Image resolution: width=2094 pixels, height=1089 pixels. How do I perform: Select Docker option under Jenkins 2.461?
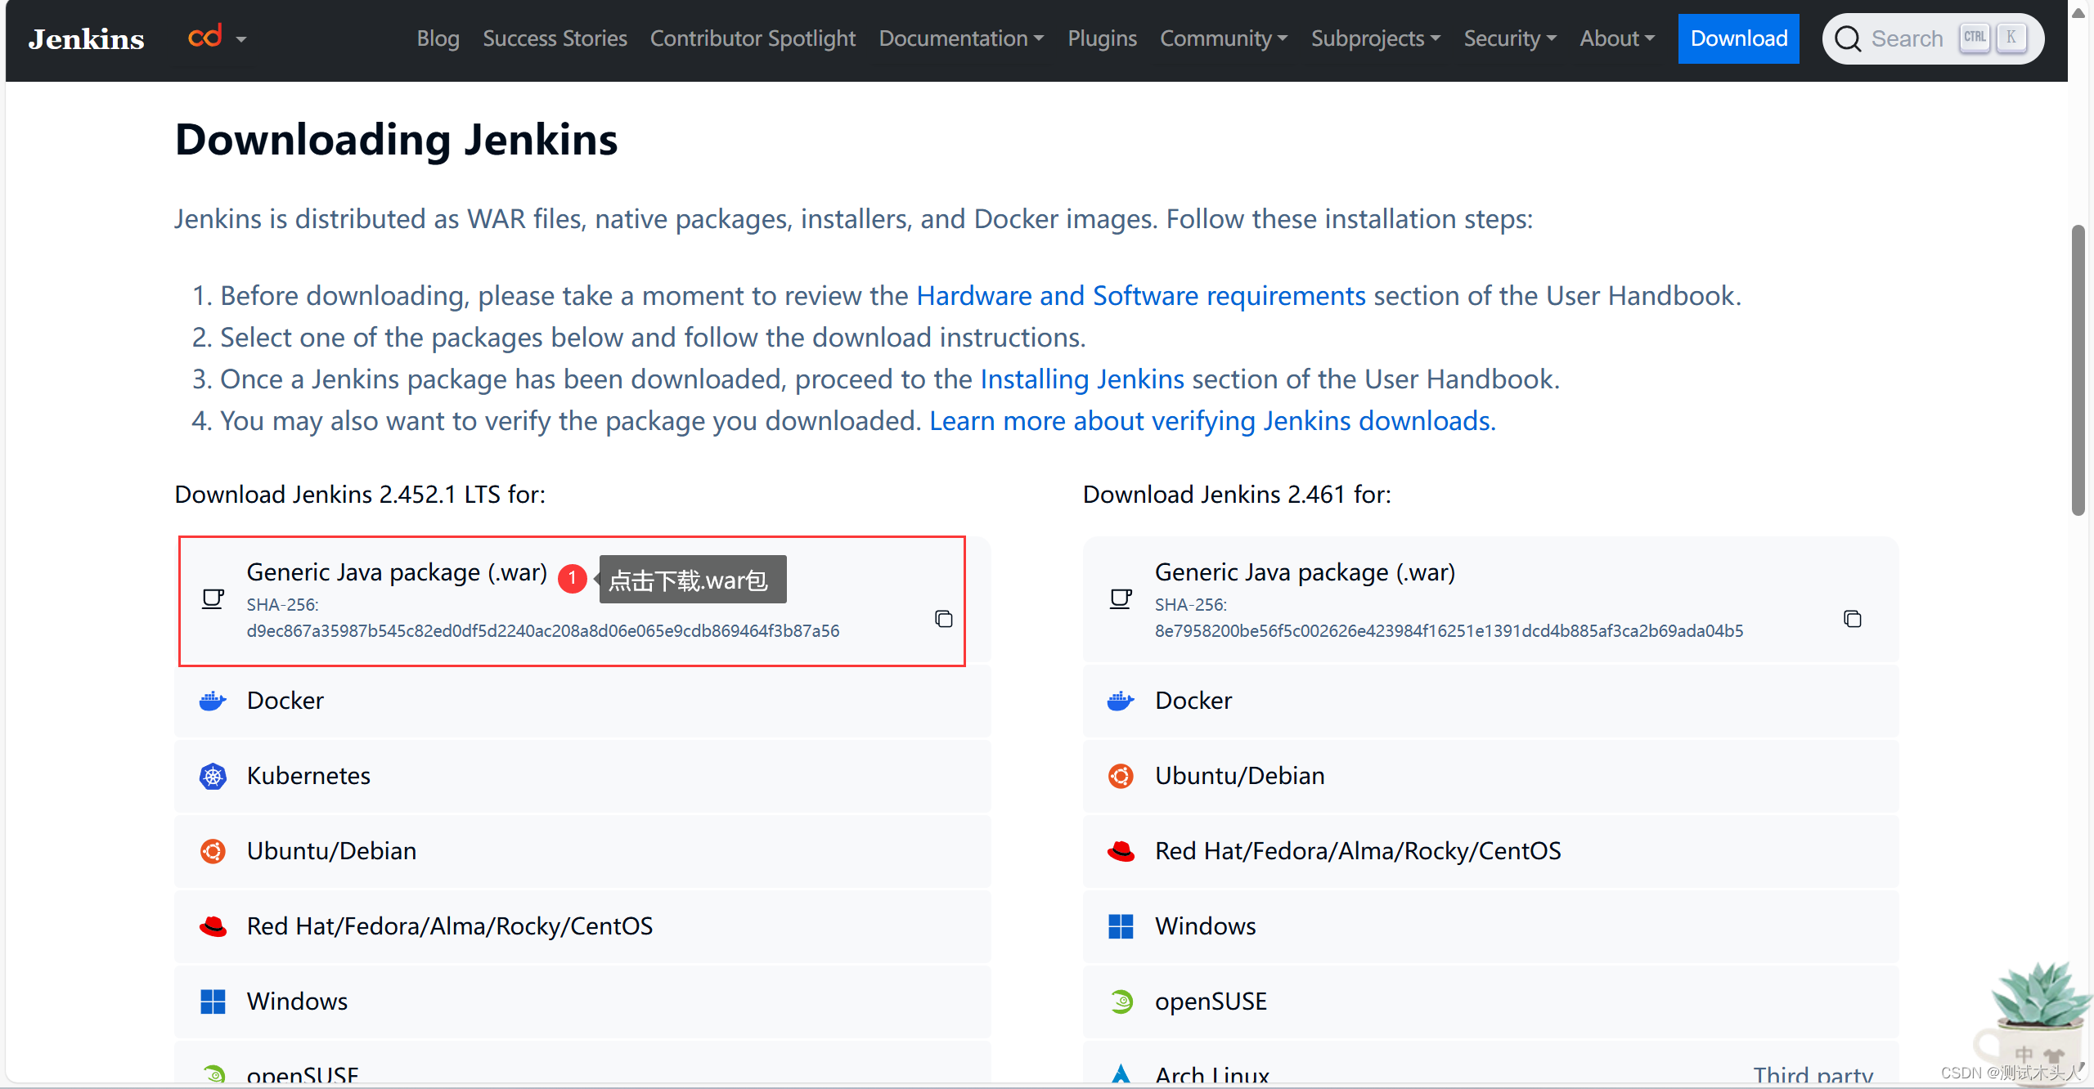1193,701
